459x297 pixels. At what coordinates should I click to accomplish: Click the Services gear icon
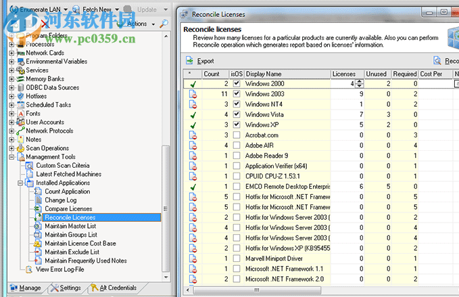click(20, 70)
